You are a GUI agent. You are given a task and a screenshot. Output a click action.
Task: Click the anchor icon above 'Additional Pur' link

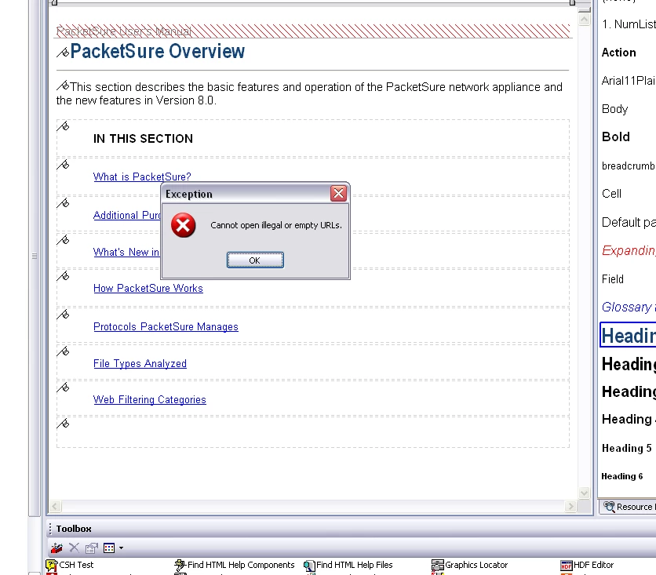coord(63,203)
